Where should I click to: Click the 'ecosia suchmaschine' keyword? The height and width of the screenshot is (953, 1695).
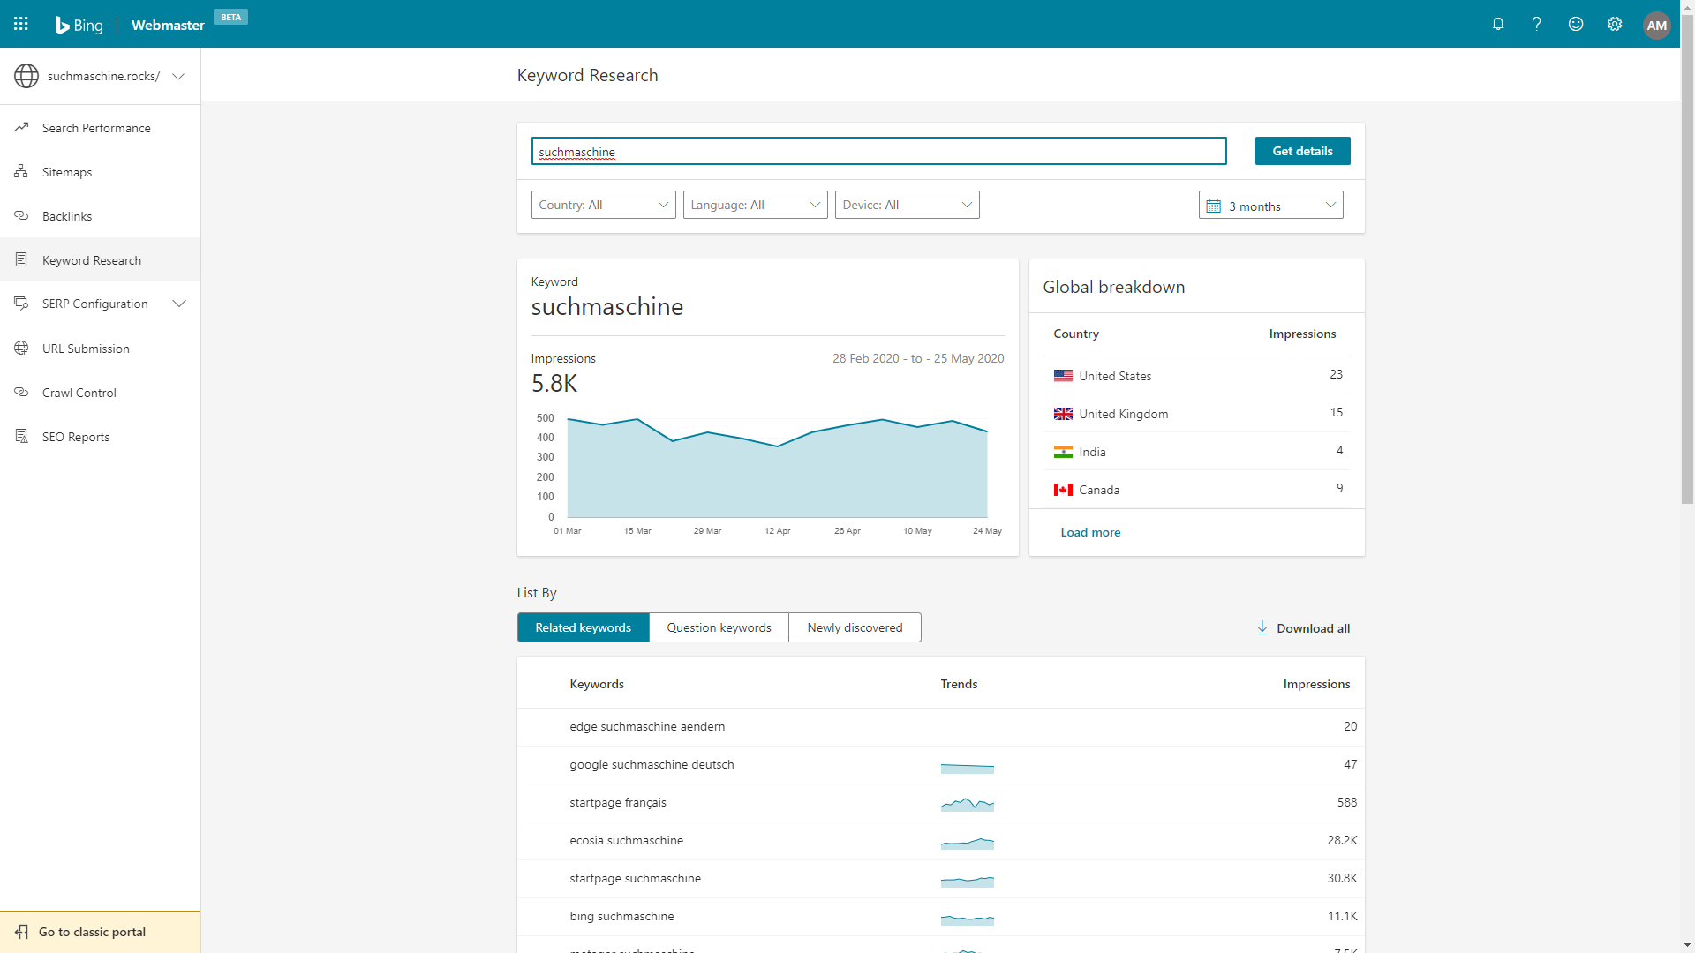(x=627, y=841)
